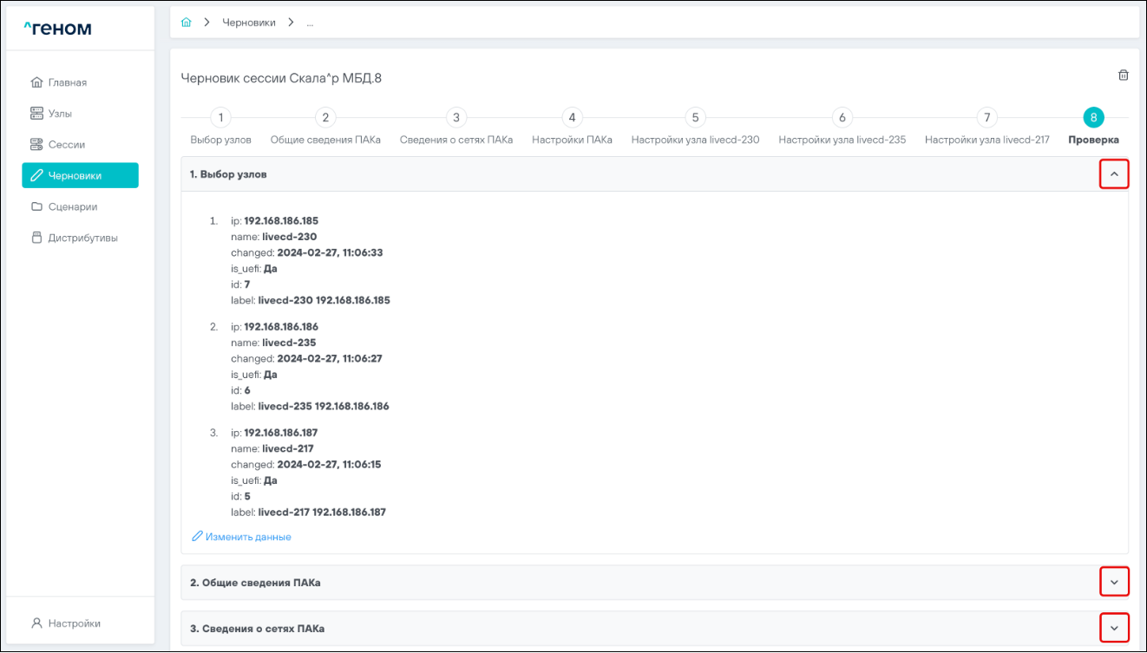The height and width of the screenshot is (653, 1147).
Task: Click the 'Изменить данные' link
Action: [x=247, y=538]
